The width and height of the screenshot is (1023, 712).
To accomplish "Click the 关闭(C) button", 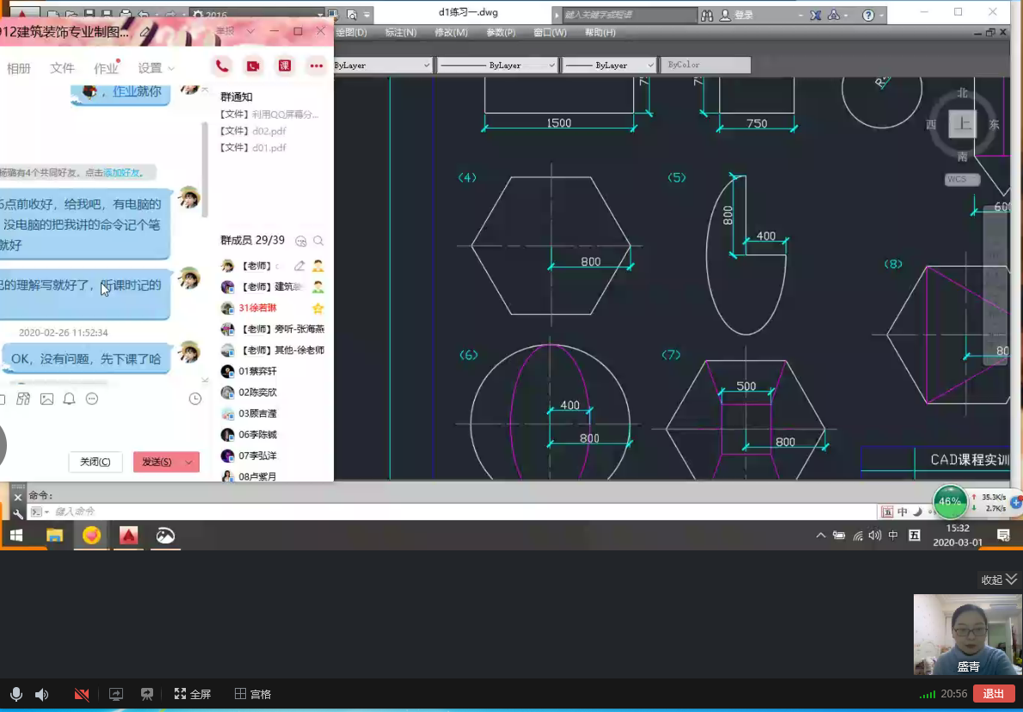I will [x=95, y=462].
